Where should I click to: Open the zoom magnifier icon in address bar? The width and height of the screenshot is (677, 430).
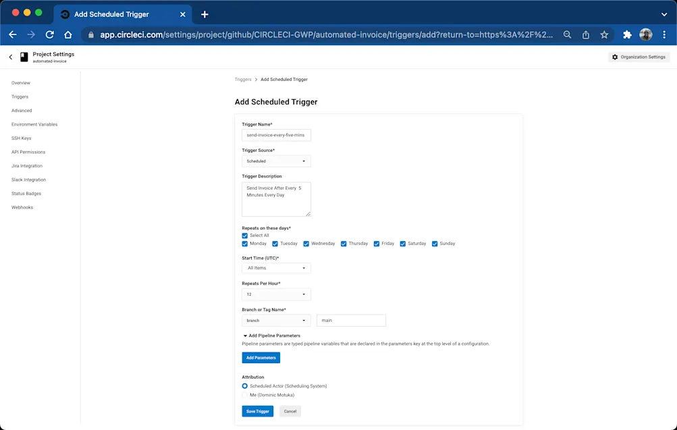point(567,34)
